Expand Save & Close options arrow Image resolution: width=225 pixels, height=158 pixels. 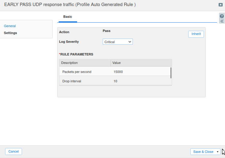coord(218,152)
